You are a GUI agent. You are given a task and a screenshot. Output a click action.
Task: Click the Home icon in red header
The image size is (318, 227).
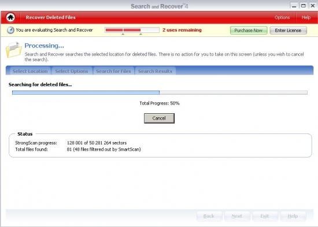[x=10, y=17]
